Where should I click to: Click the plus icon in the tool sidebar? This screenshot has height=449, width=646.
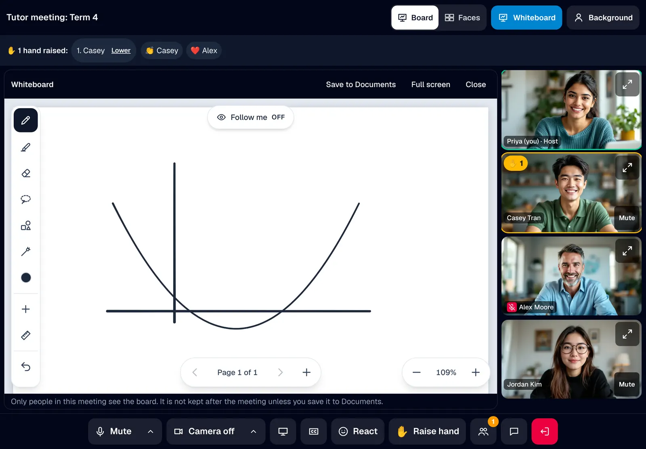[x=26, y=309]
